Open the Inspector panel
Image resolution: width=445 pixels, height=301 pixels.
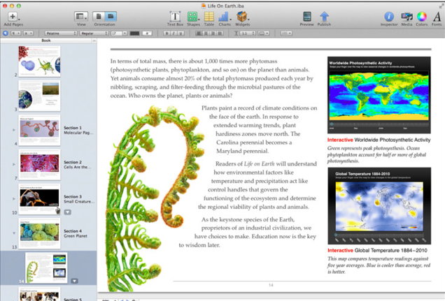click(x=389, y=16)
